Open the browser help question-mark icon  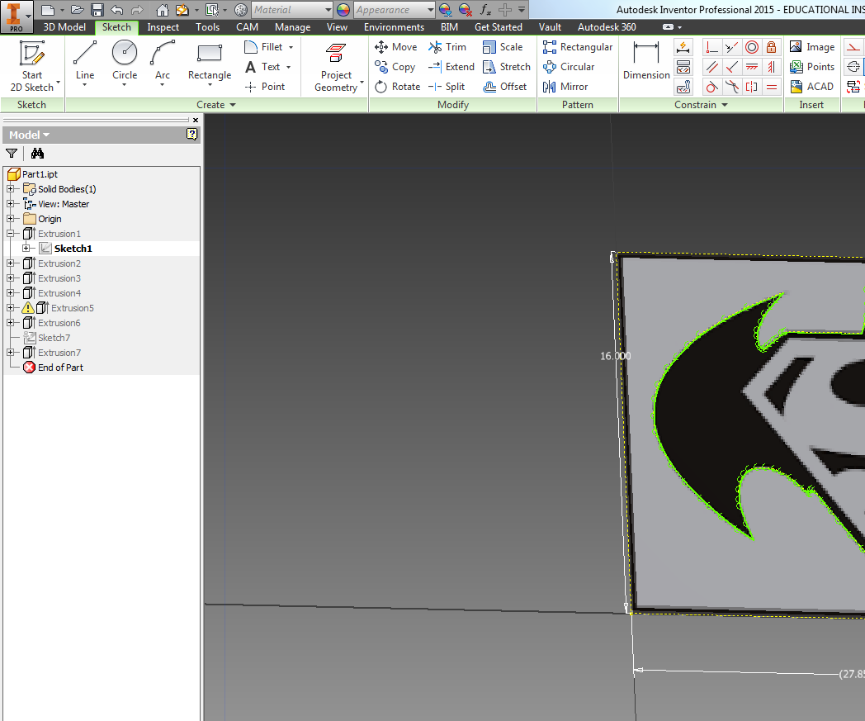pyautogui.click(x=192, y=134)
